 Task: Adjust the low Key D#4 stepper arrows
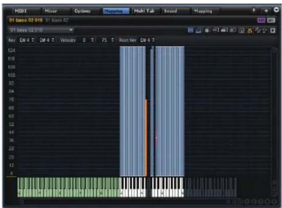click(x=33, y=40)
